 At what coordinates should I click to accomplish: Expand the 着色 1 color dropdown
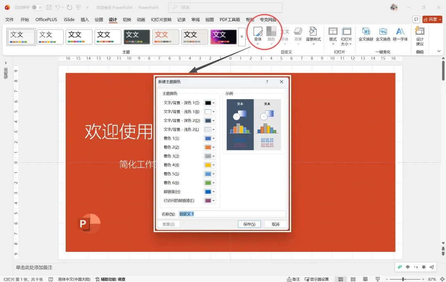(x=214, y=138)
